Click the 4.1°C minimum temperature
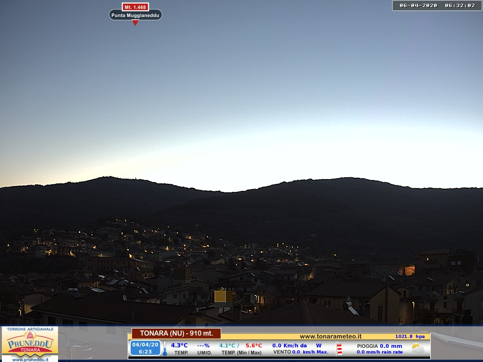Image resolution: width=483 pixels, height=362 pixels. (227, 346)
